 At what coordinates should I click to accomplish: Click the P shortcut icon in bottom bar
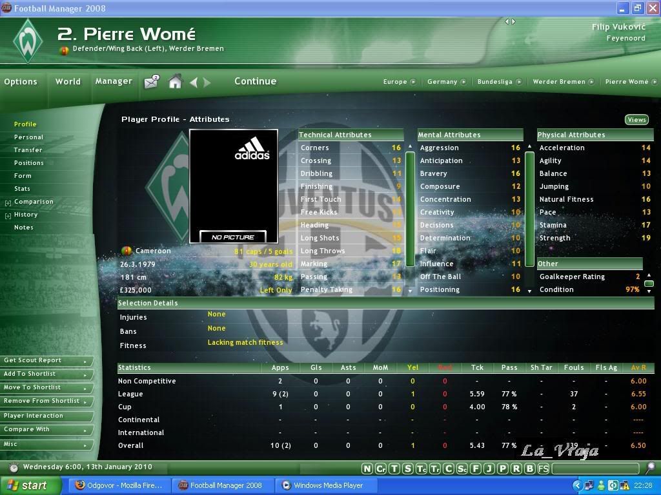[x=502, y=469]
